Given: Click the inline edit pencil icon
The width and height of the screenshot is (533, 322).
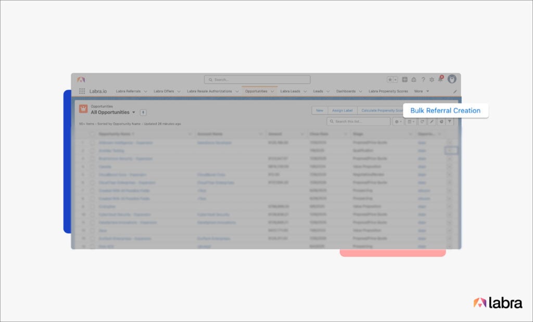Looking at the screenshot, I should (432, 121).
